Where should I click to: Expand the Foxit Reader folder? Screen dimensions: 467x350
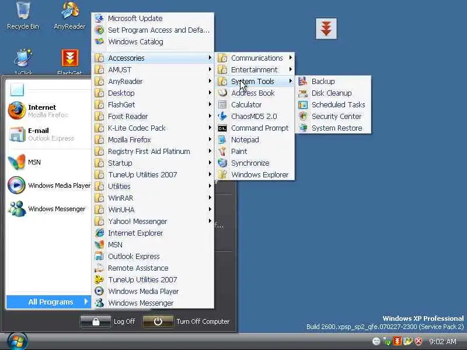tap(153, 116)
